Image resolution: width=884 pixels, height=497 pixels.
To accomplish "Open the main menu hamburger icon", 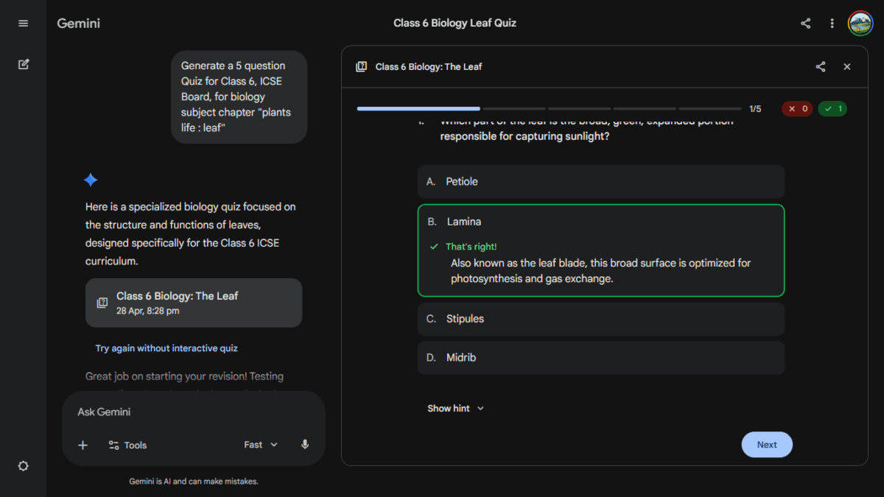I will pyautogui.click(x=23, y=24).
